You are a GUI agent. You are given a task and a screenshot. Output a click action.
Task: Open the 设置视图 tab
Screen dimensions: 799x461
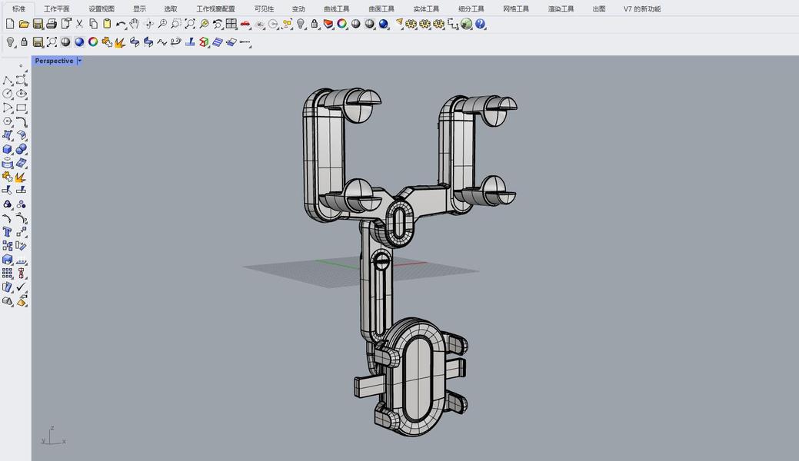[x=102, y=8]
